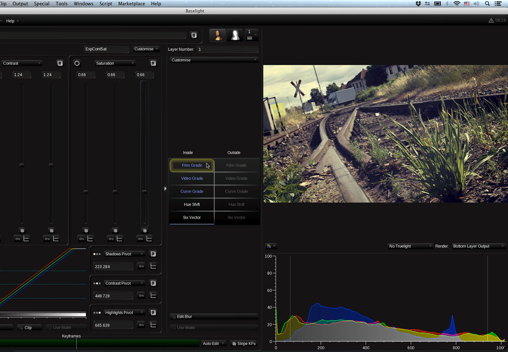Click the Mona Lisa image view icon
508x352 pixels.
[x=217, y=35]
